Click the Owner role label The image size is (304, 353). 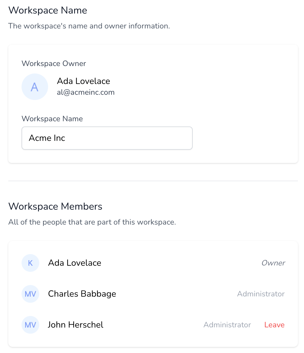point(273,263)
